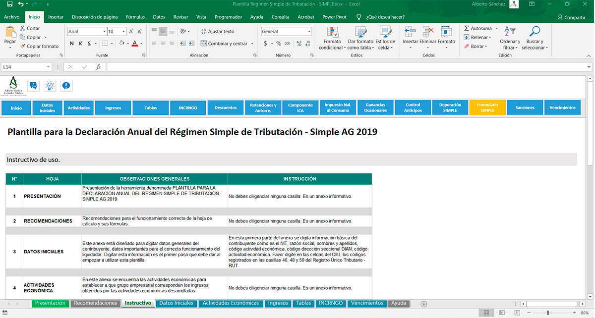Viewport: 595px width, 318px height.
Task: Click the Ingresos navigation button
Action: [113, 107]
